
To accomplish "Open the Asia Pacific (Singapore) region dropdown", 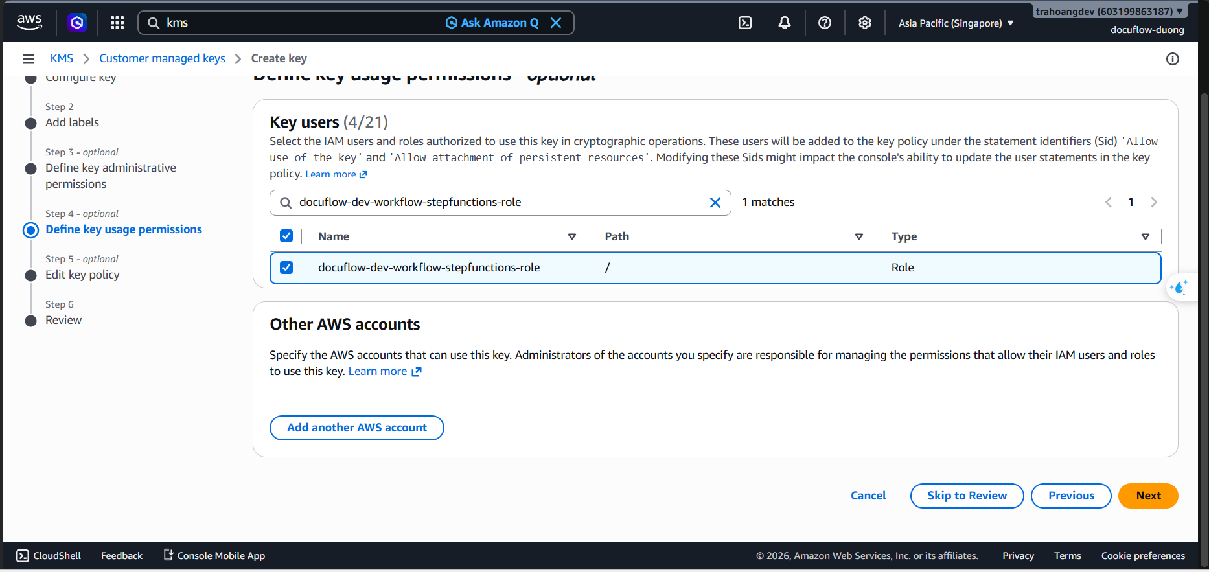I will (x=956, y=23).
